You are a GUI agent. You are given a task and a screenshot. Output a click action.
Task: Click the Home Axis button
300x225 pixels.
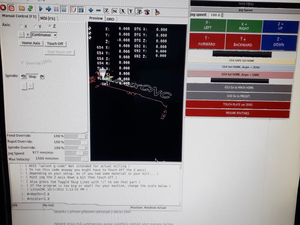(x=31, y=43)
